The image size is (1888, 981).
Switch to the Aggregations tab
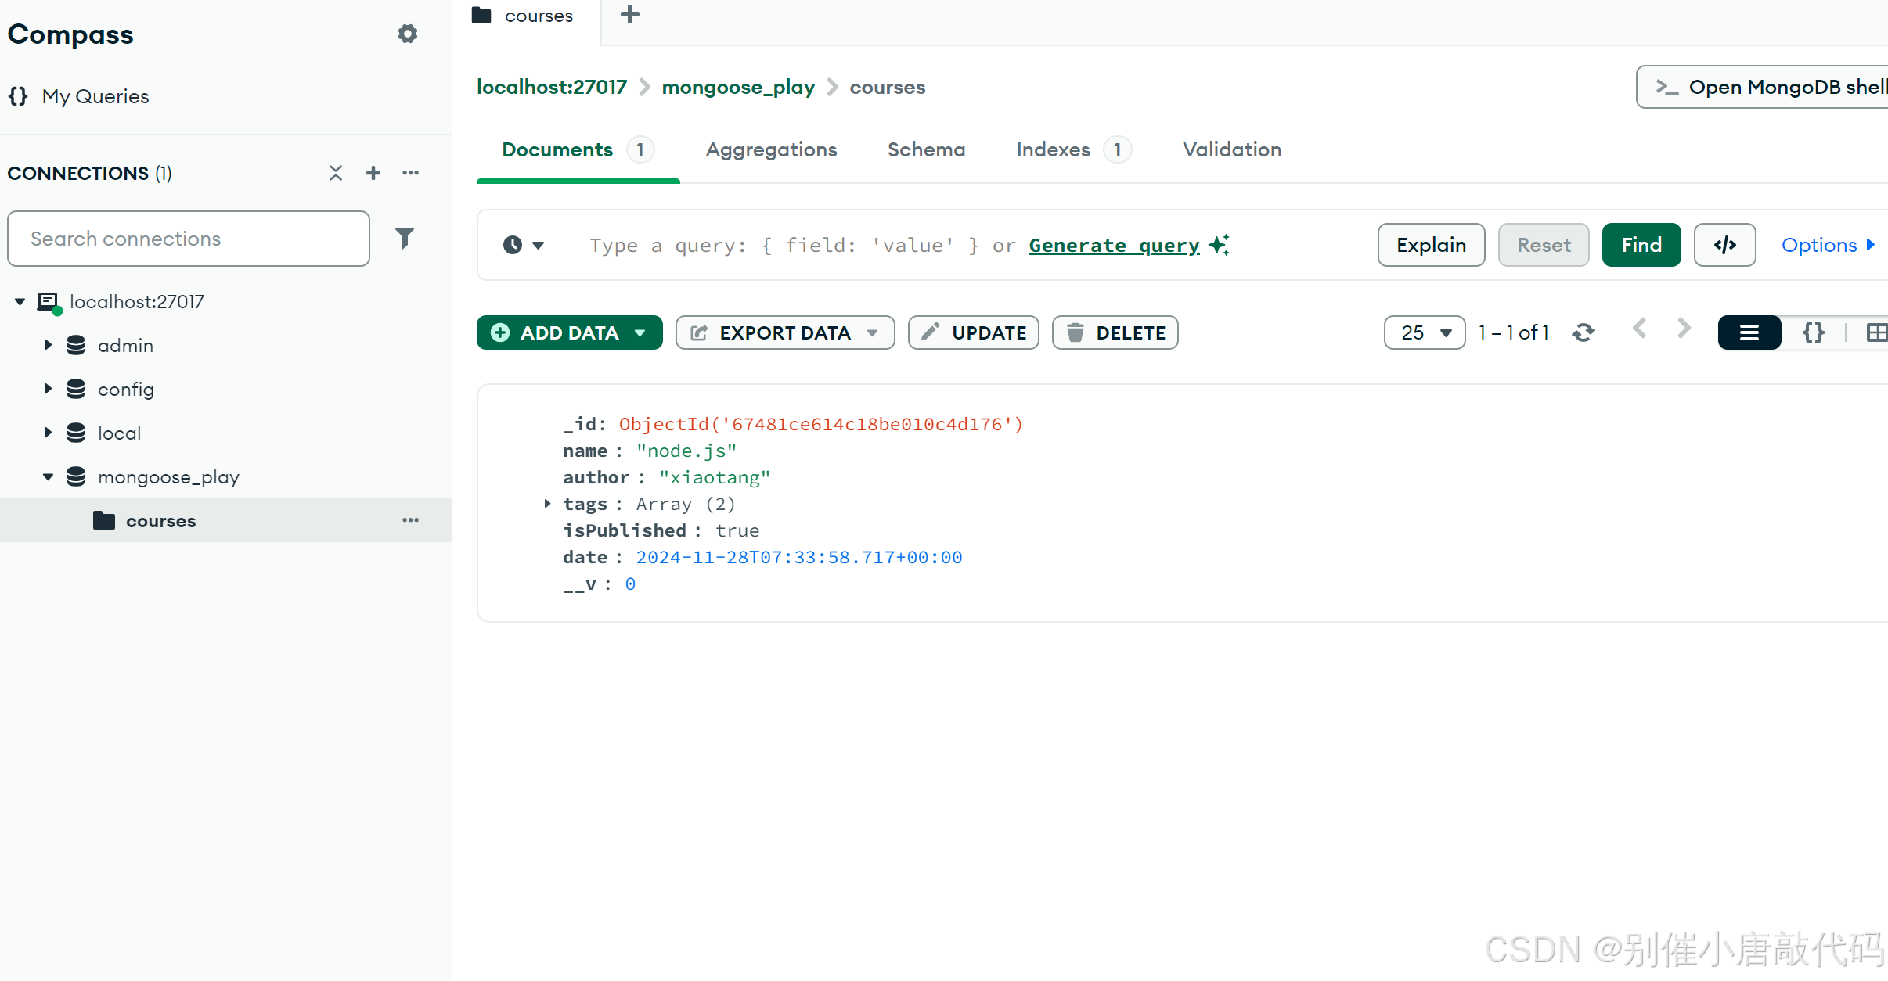click(771, 149)
